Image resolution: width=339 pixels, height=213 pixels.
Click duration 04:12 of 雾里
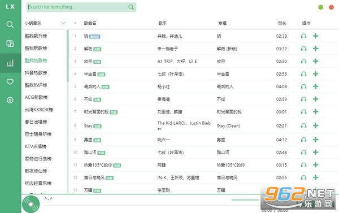281,140
